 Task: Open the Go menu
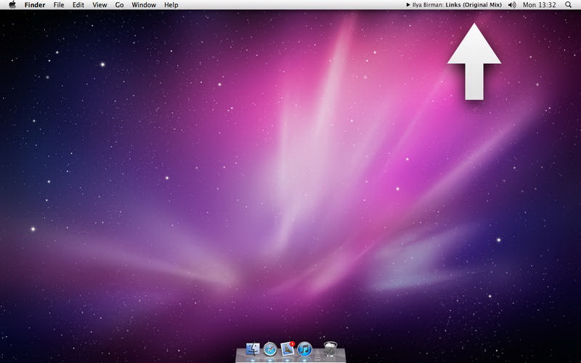pos(119,5)
